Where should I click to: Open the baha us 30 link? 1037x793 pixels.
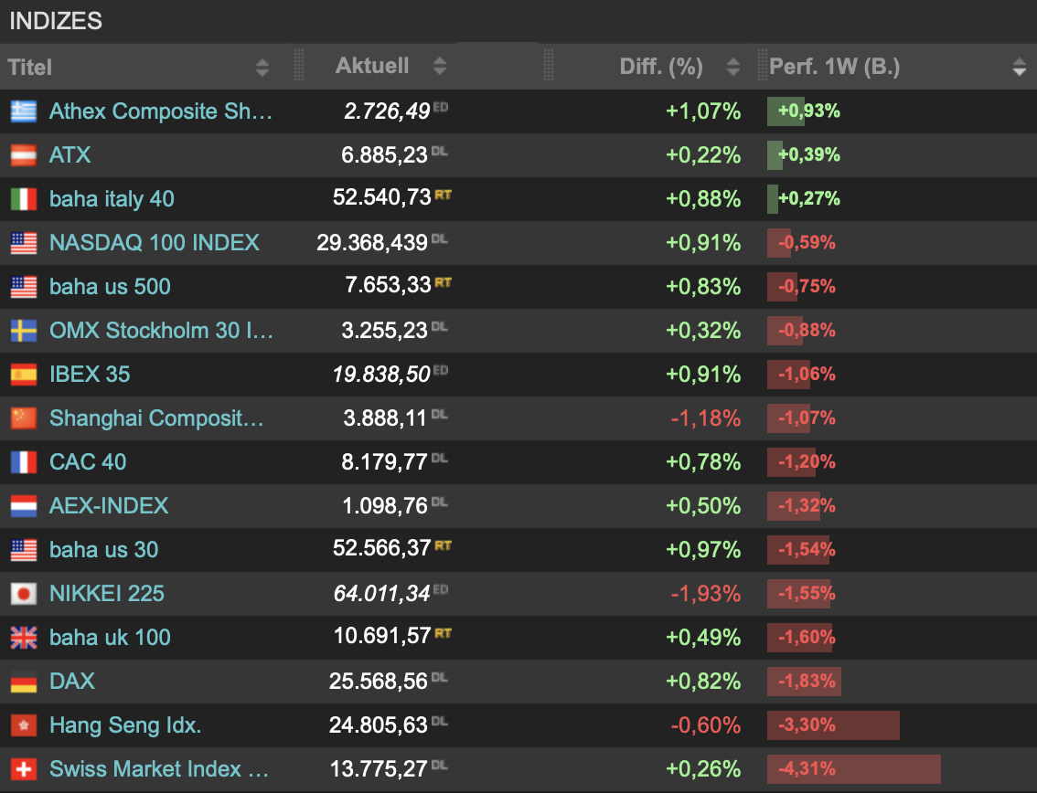pos(104,550)
